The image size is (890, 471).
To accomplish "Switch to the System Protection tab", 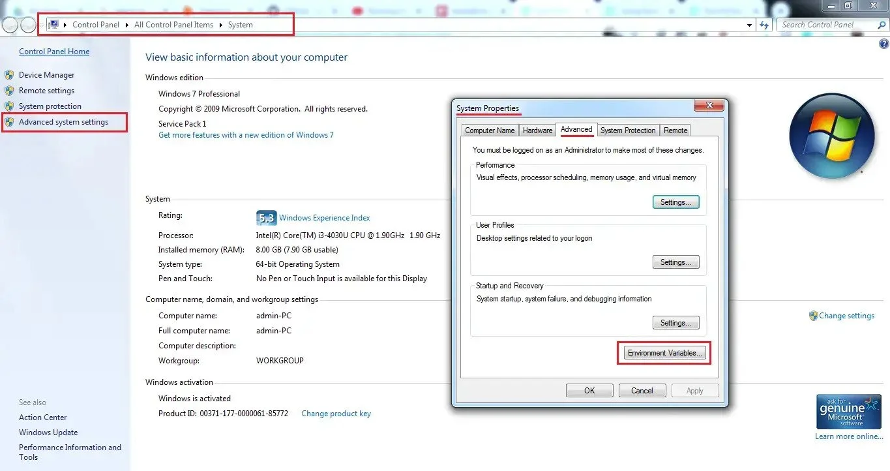I will click(x=628, y=130).
